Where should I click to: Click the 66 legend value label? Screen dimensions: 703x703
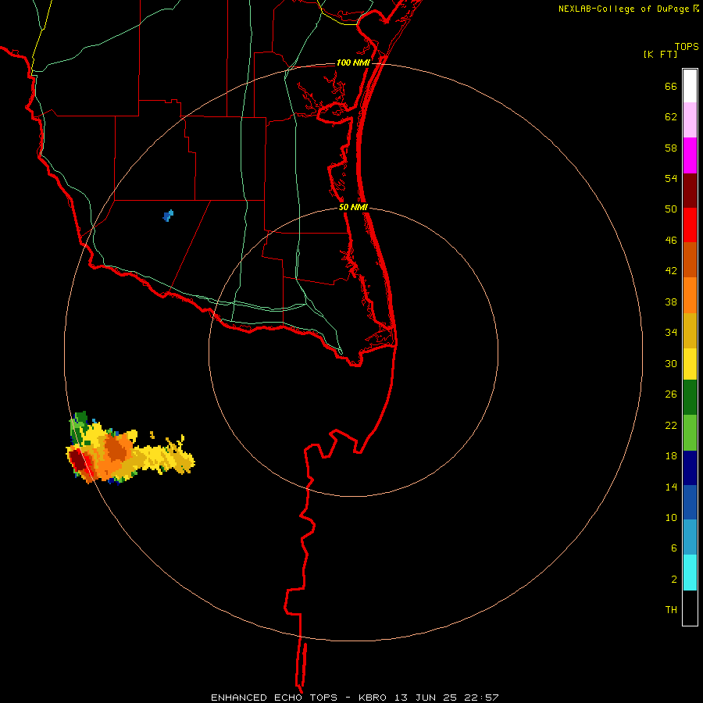[x=671, y=86]
